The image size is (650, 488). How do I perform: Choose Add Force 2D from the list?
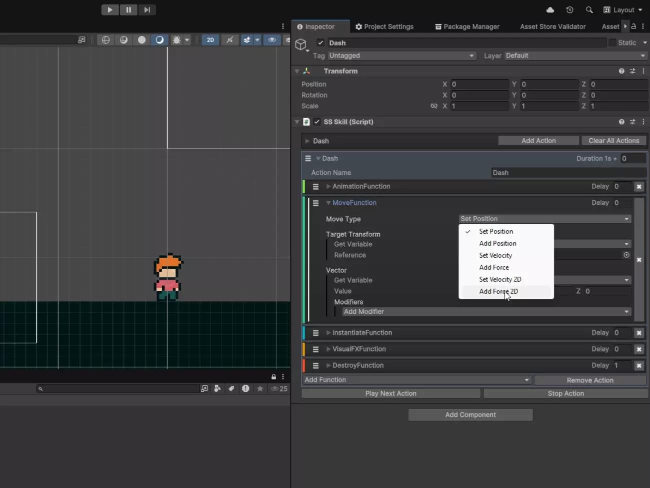(498, 291)
